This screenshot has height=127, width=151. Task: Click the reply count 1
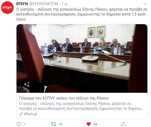coord(25,124)
